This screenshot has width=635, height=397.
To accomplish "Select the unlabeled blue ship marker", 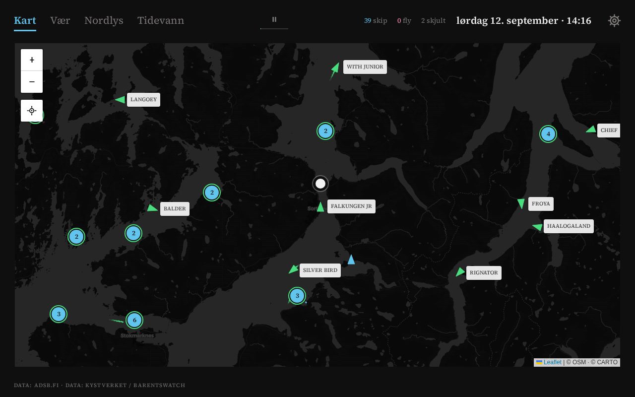I will (x=351, y=260).
